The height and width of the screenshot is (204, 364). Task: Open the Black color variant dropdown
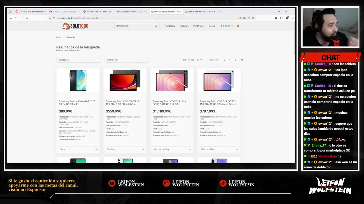(78, 149)
